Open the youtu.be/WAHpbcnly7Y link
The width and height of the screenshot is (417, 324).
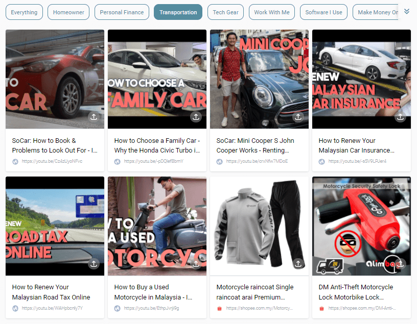coord(52,308)
